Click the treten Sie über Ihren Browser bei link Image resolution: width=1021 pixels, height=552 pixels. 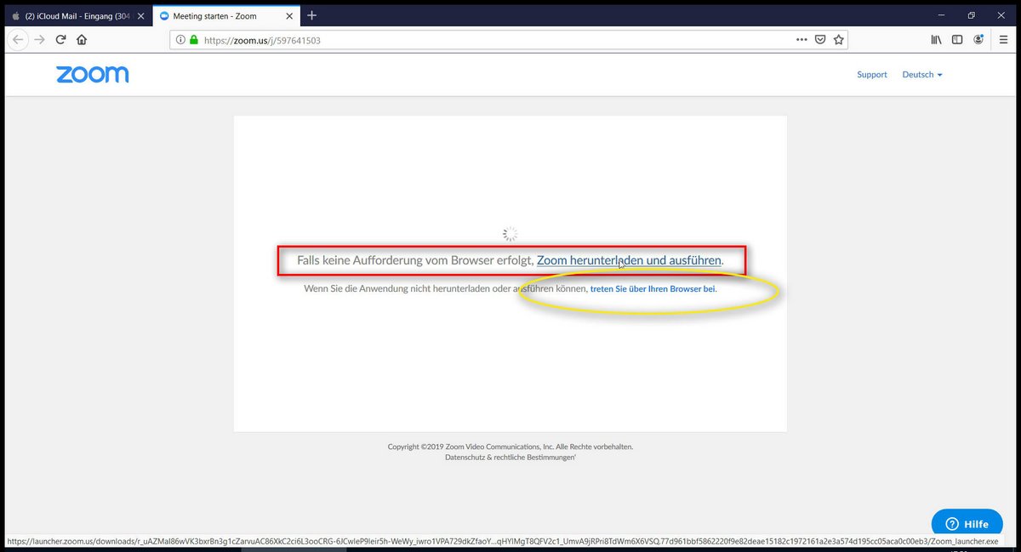pos(653,289)
